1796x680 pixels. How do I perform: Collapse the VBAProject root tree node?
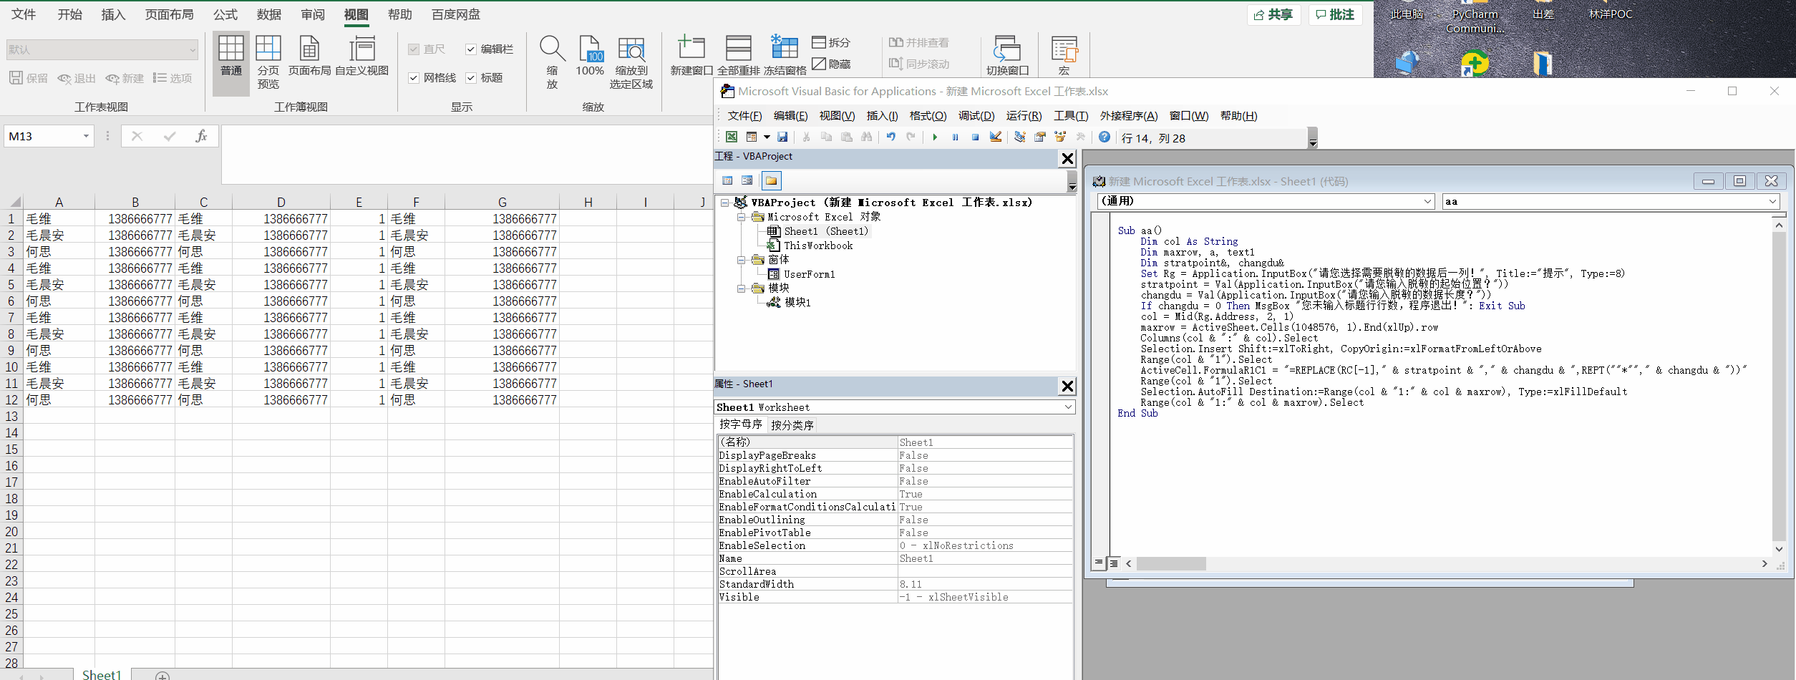(x=725, y=203)
